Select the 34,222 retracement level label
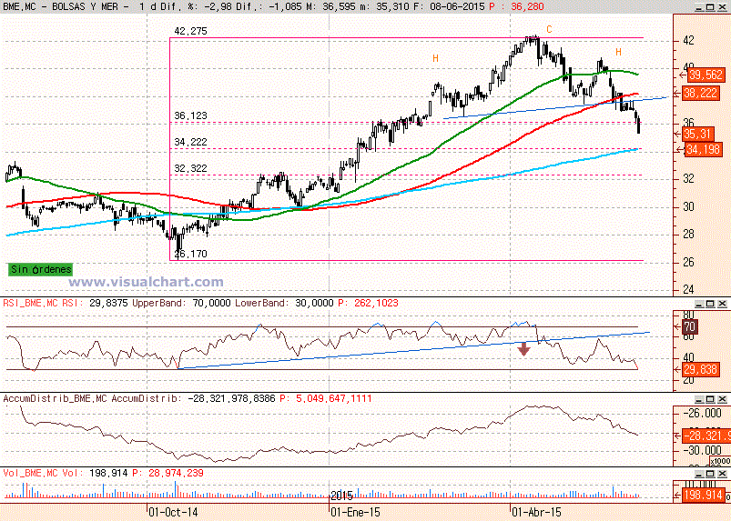Viewport: 731px width, 521px height. (x=190, y=142)
